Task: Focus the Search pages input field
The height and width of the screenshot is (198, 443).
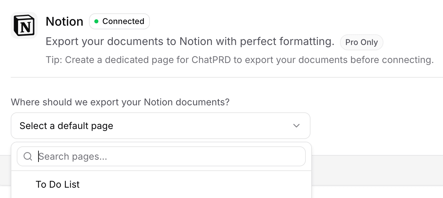Action: coord(167,156)
